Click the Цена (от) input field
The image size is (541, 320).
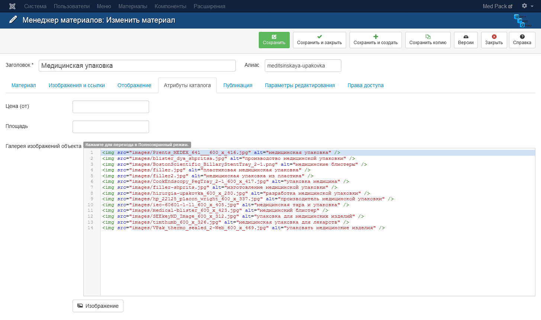point(111,107)
